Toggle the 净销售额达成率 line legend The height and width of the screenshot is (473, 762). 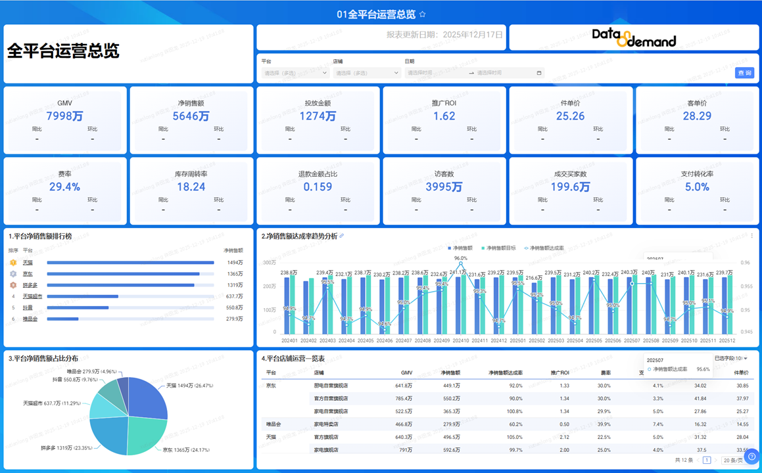click(544, 248)
